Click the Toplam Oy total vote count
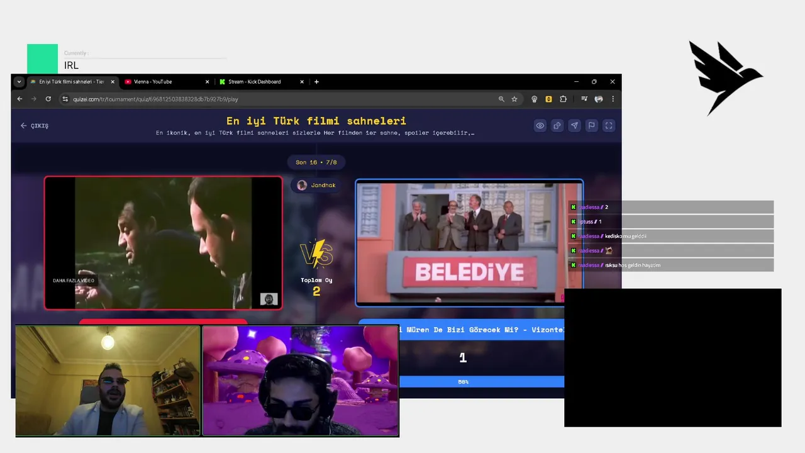Screen dimensions: 805x453 [316, 286]
